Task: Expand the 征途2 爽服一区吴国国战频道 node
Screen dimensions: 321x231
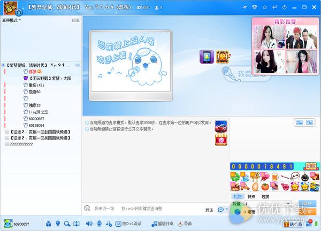Action: click(7, 138)
